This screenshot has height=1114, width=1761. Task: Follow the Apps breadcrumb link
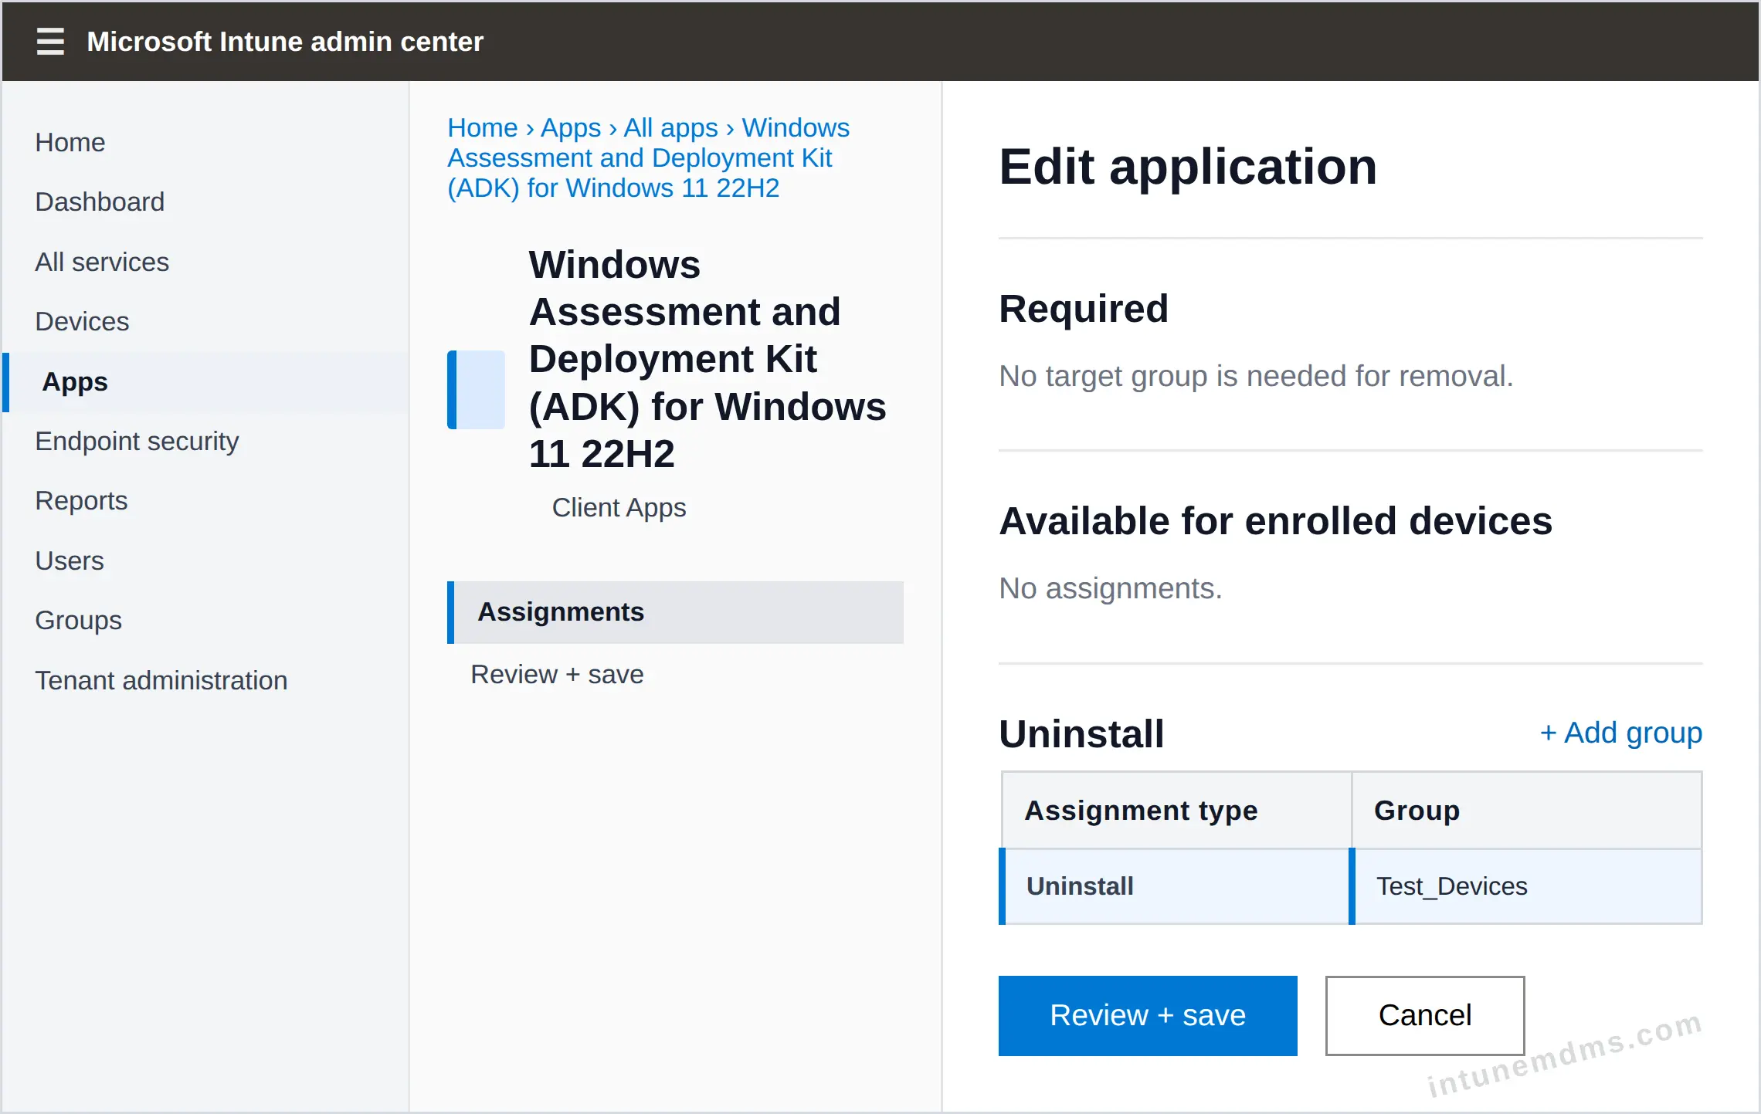[x=571, y=127]
